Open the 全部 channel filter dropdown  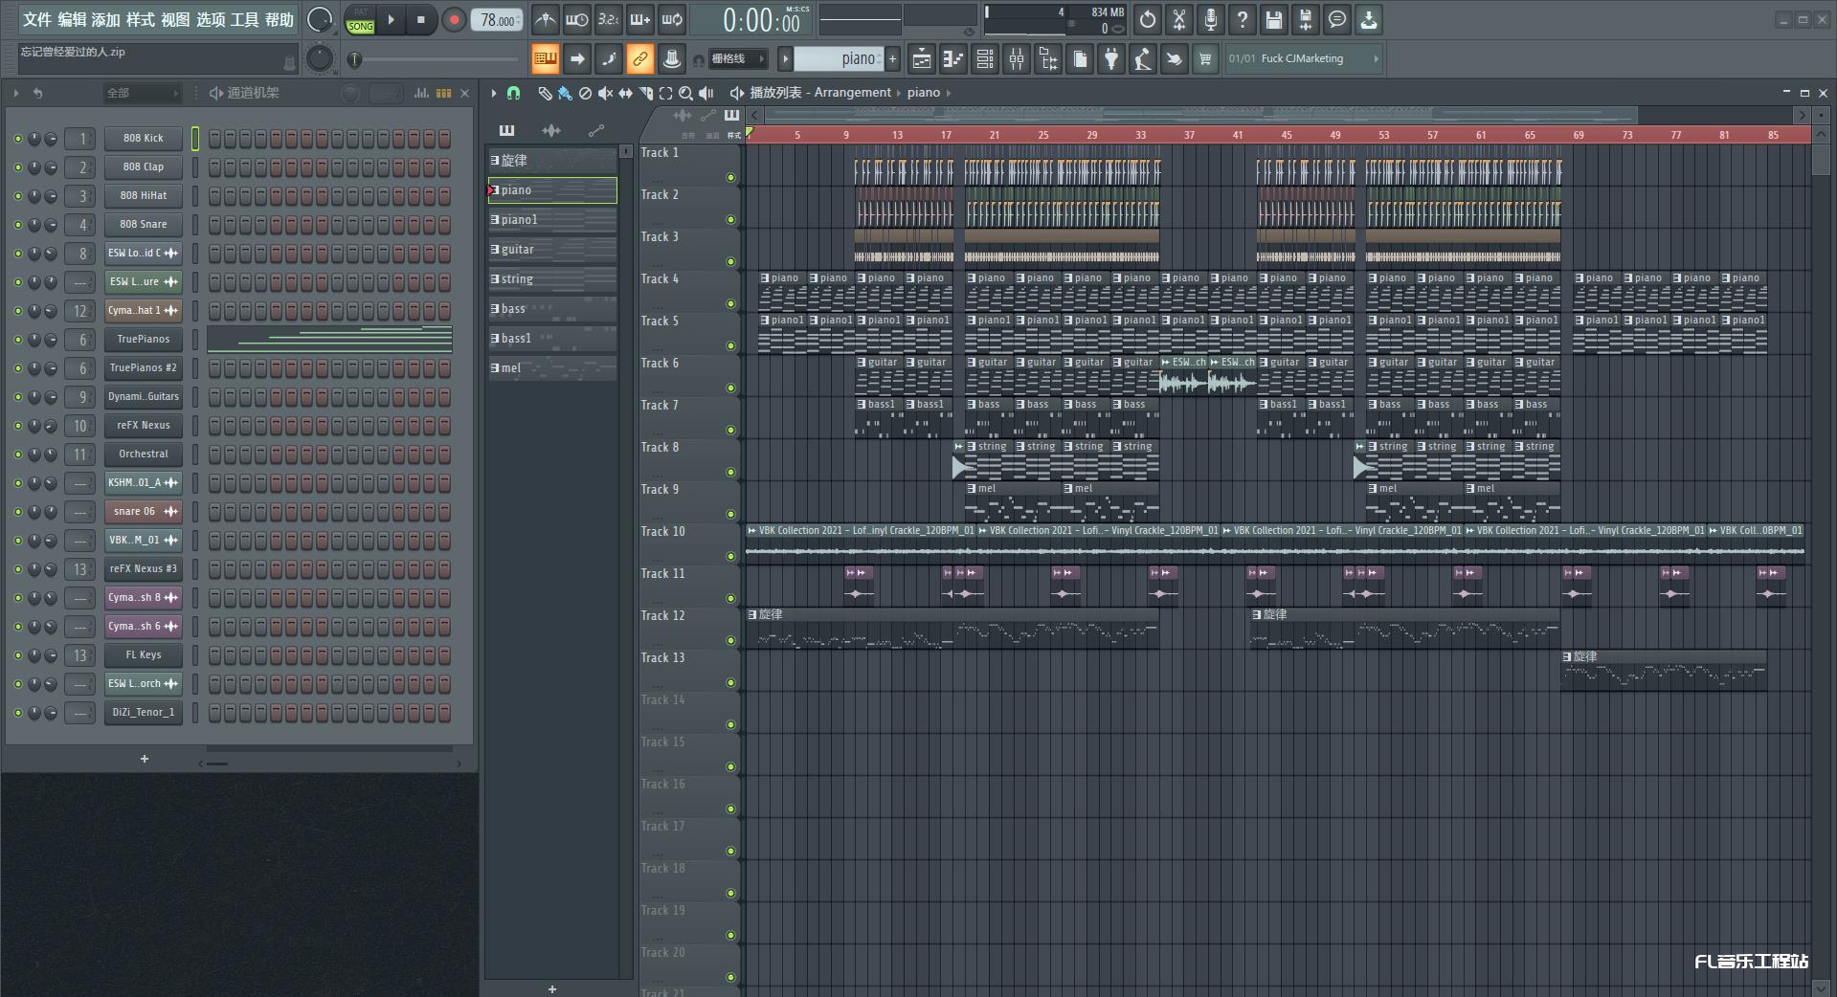tap(142, 93)
